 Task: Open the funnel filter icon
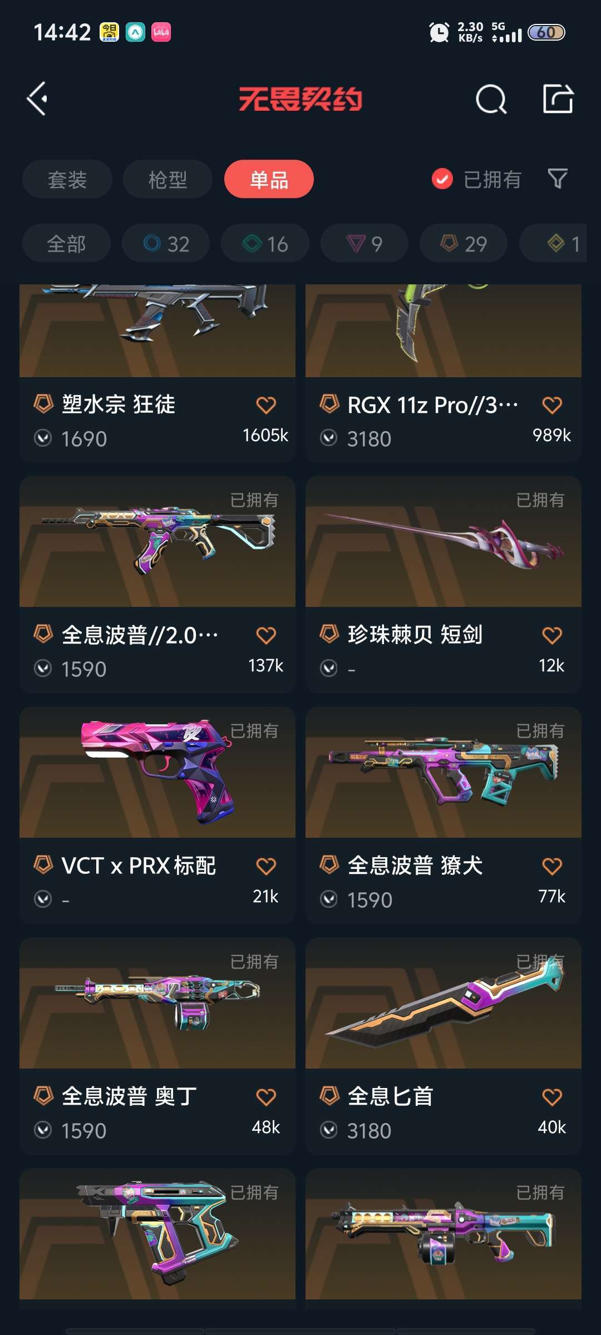[x=558, y=179]
